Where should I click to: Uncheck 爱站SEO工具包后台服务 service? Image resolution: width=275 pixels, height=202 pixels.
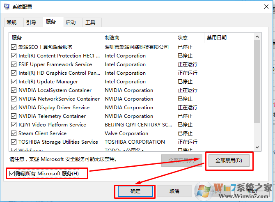point(14,47)
